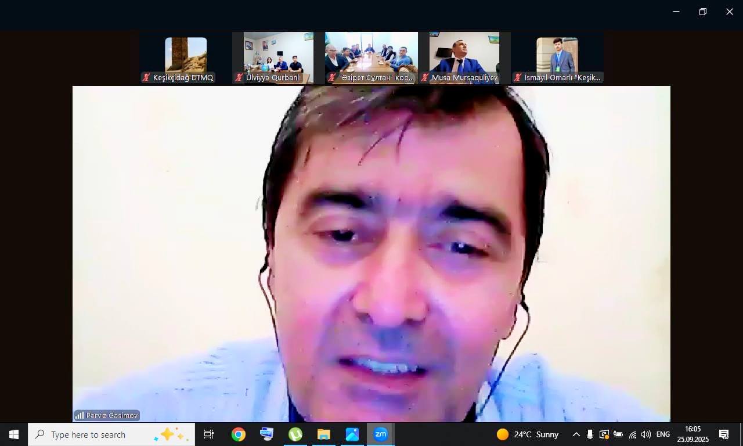
Task: Open the ENG input language switcher
Action: coord(663,434)
